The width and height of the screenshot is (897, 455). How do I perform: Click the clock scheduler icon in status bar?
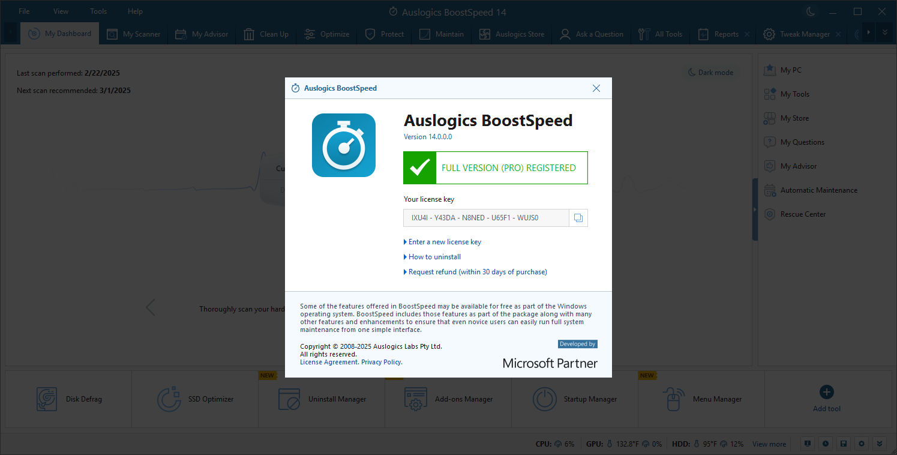pos(826,444)
